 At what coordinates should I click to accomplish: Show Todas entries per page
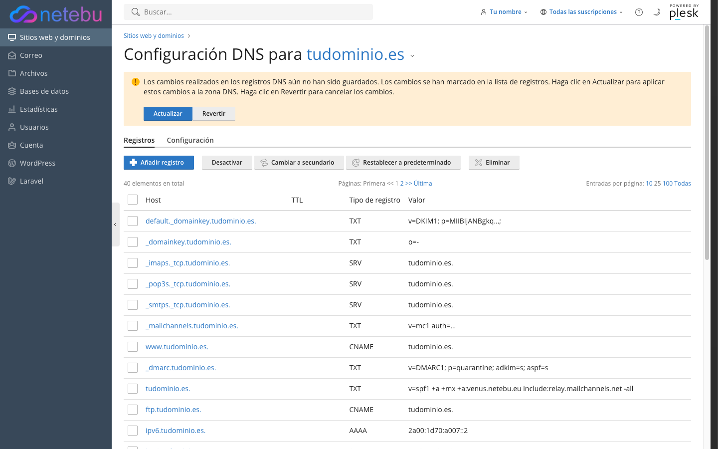coord(683,184)
